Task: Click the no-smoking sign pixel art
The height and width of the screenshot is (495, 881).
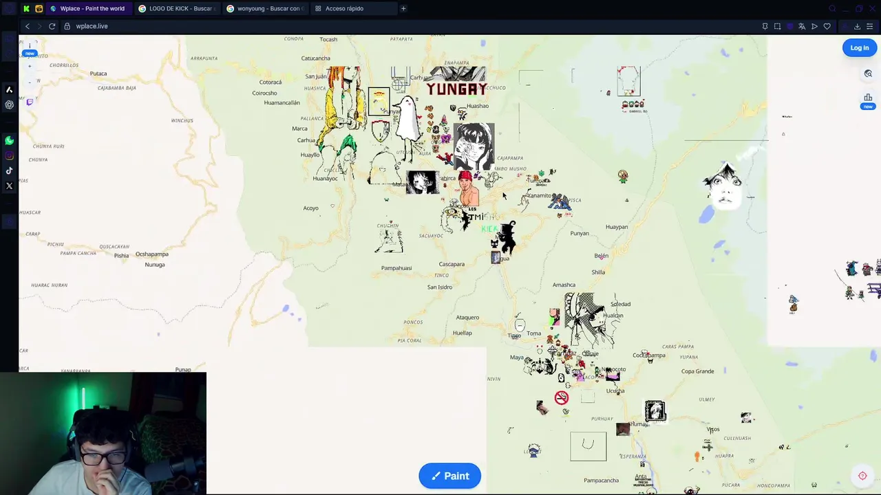Action: pos(562,397)
